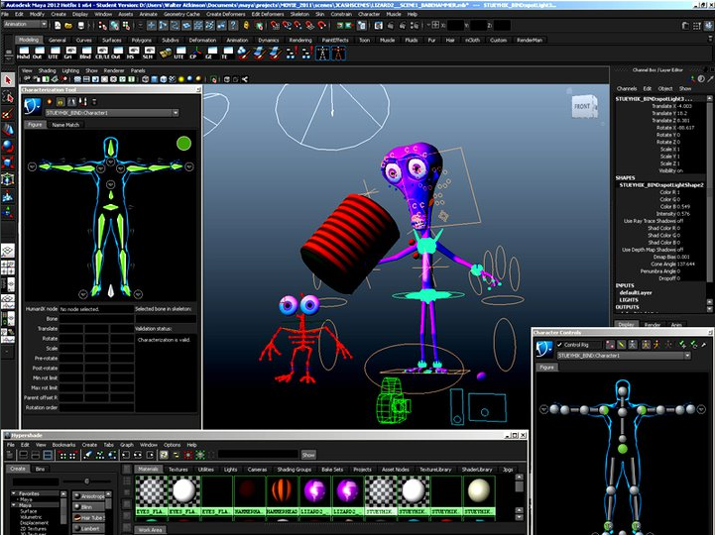Create new scene icon in status line
The image size is (715, 535).
coord(58,26)
